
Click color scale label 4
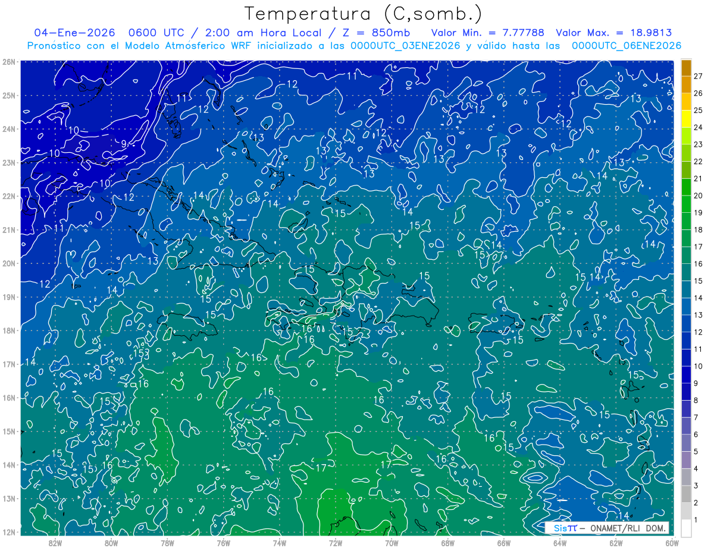696,468
